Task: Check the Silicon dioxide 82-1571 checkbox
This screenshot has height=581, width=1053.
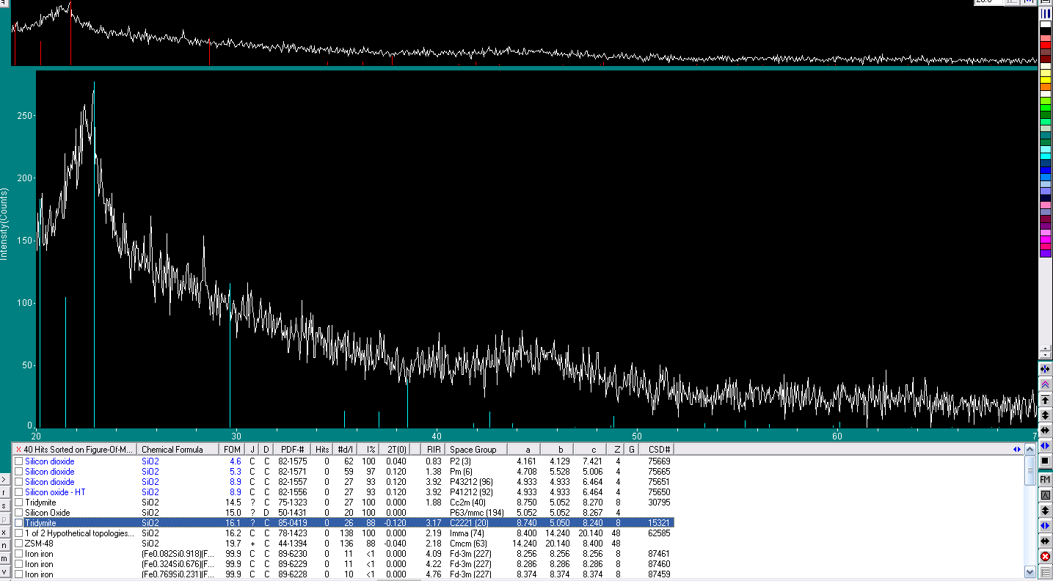Action: [x=19, y=472]
